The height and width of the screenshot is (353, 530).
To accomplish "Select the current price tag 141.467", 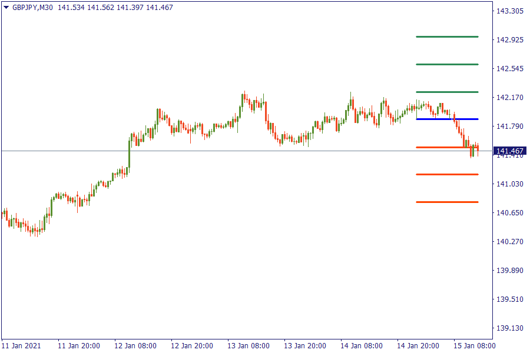I will 510,151.
